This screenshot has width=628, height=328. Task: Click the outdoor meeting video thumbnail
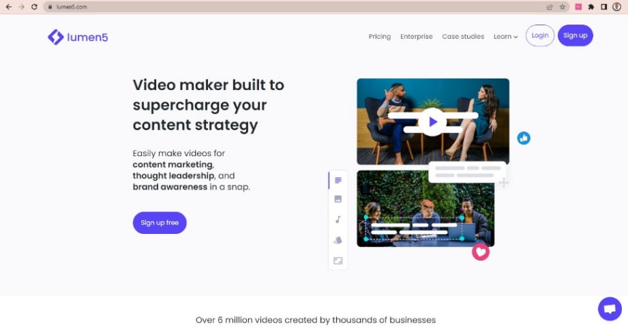(425, 209)
